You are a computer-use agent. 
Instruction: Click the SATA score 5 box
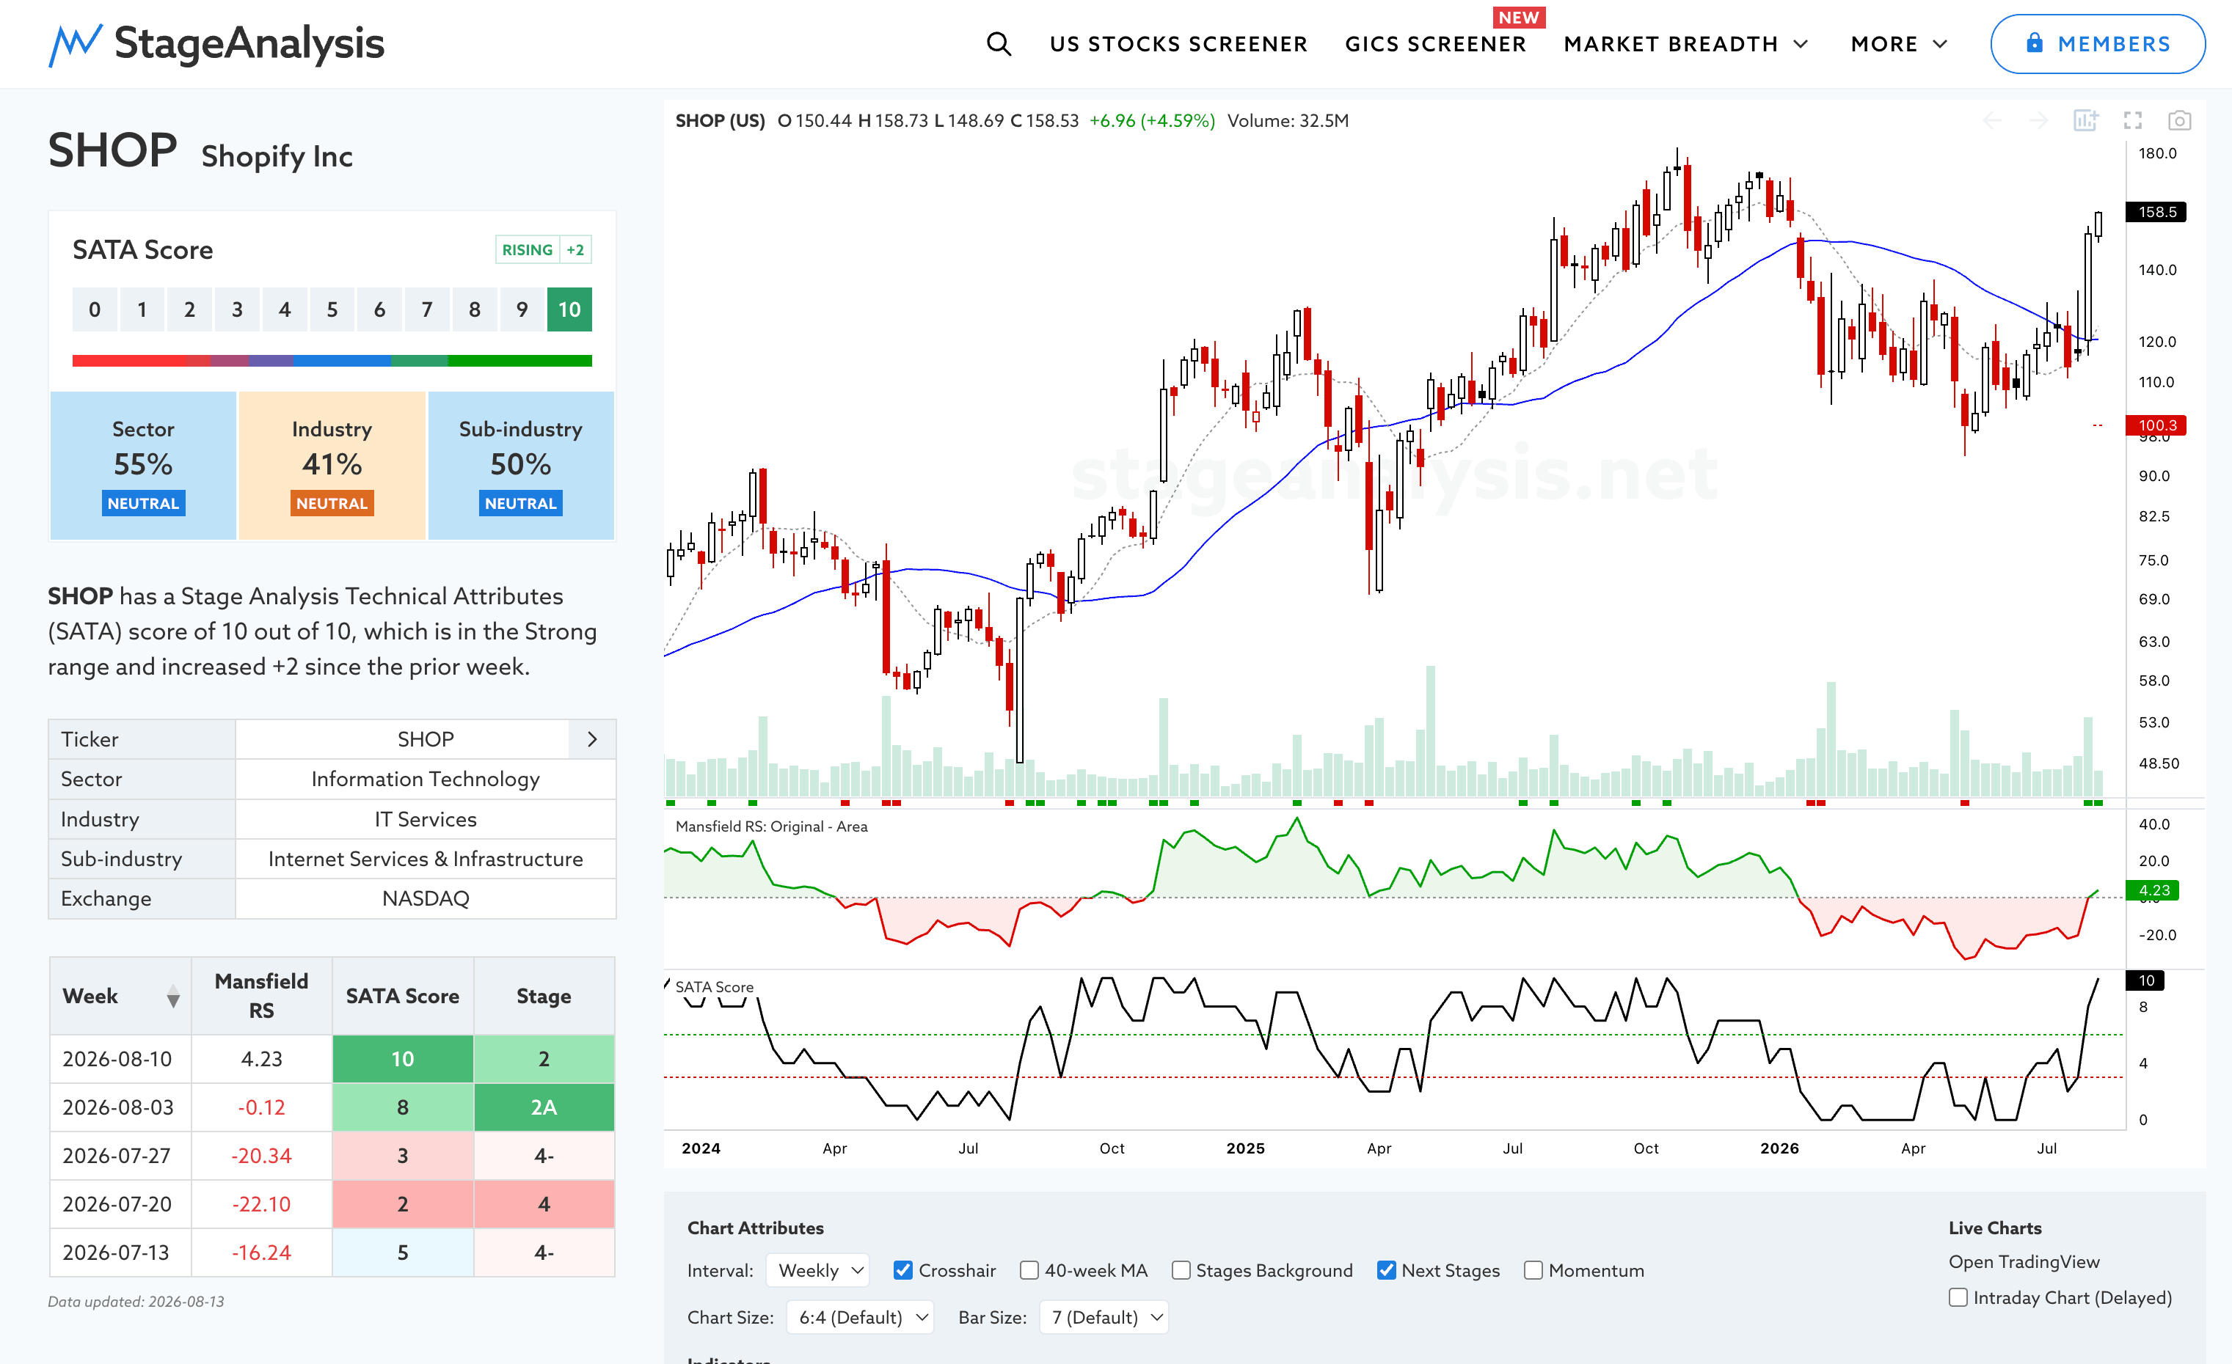click(x=332, y=309)
